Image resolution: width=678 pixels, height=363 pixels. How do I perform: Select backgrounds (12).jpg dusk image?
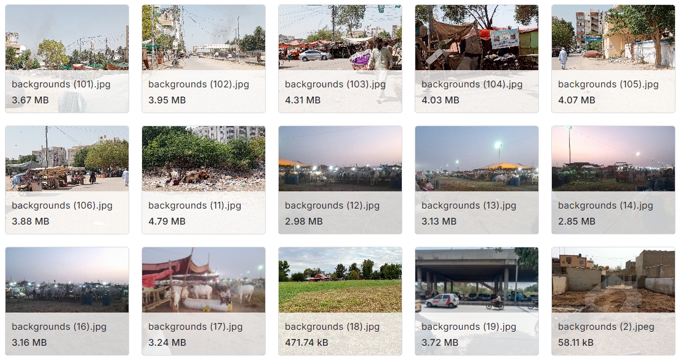[340, 158]
